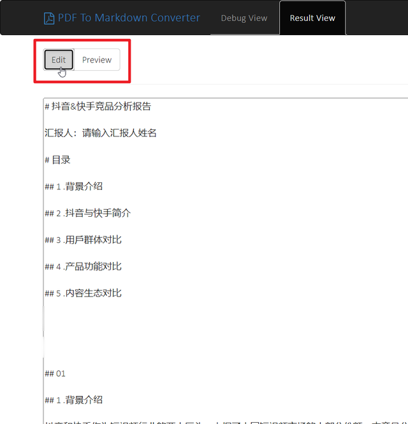Image resolution: width=408 pixels, height=424 pixels.
Task: Click the '# 目录' heading line
Action: pos(57,160)
